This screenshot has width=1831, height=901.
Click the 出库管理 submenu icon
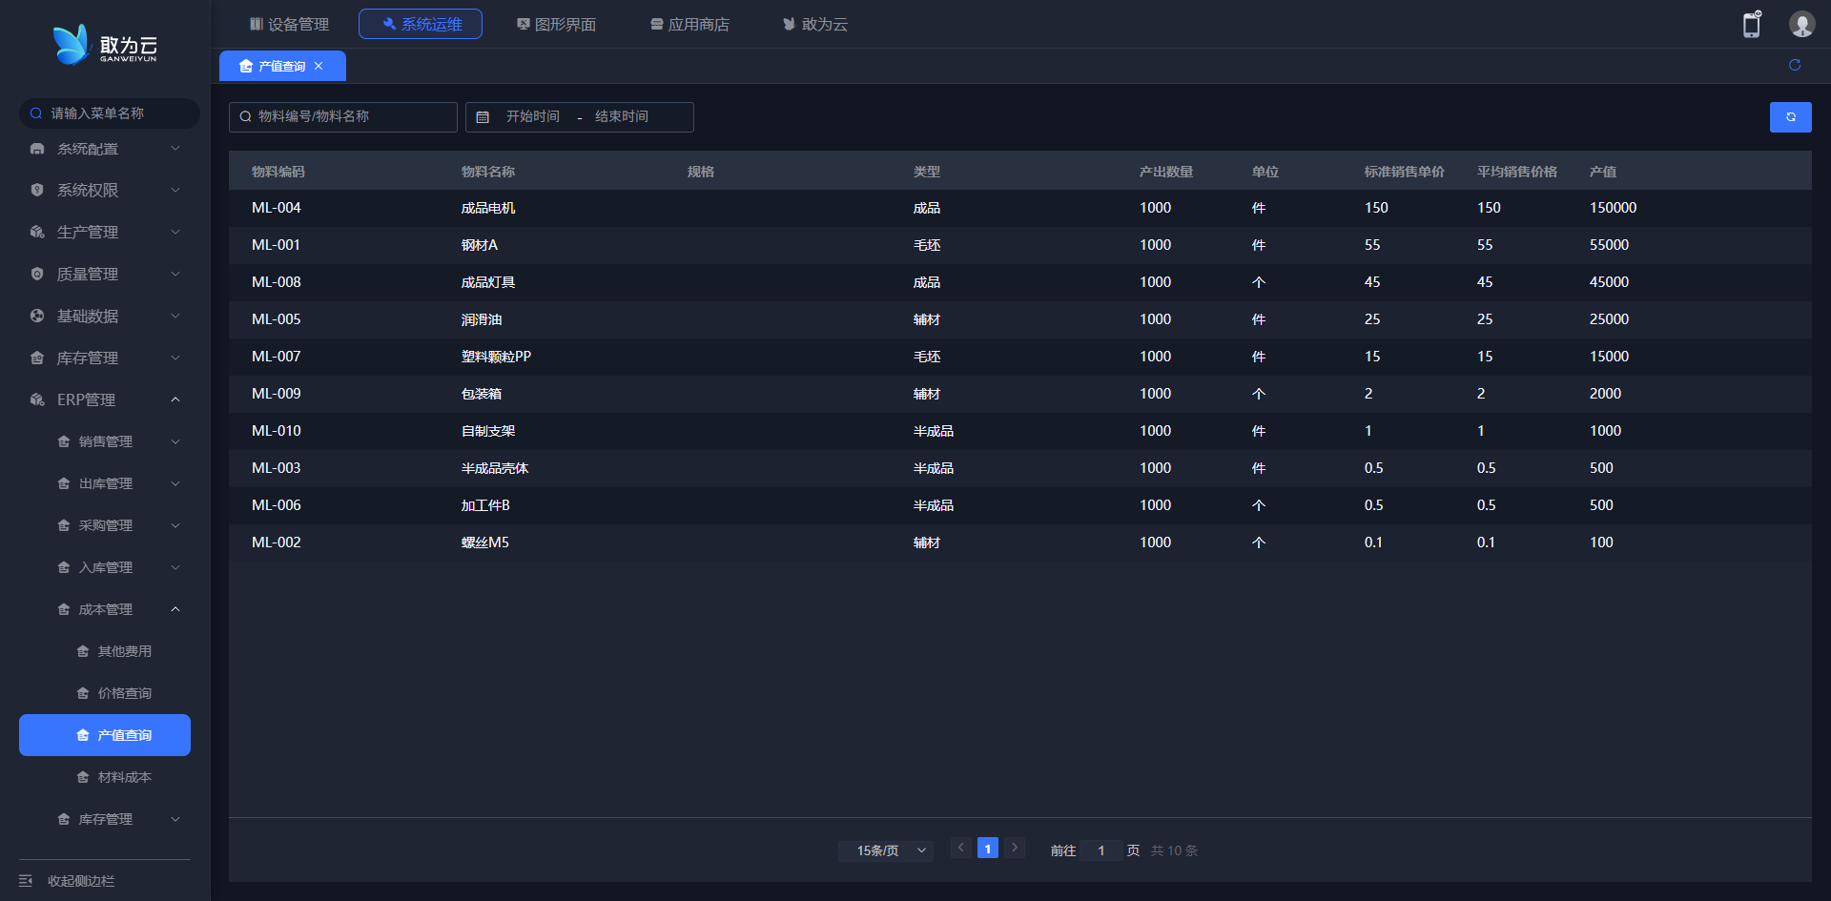click(64, 483)
